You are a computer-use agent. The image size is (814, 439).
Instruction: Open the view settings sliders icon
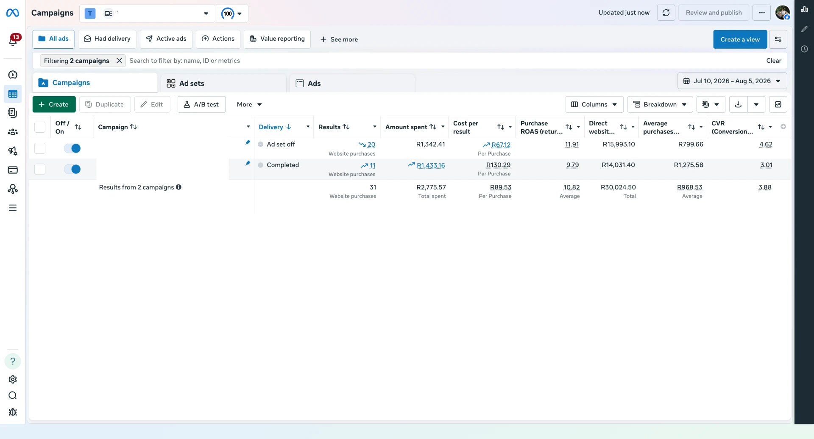[778, 39]
